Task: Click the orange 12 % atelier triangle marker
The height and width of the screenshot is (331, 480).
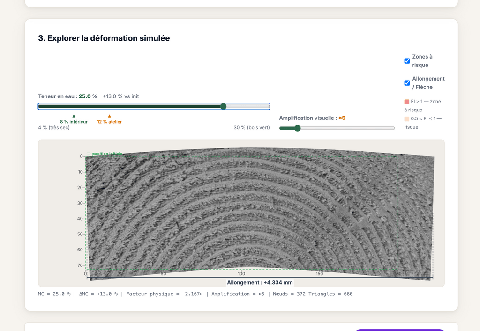Action: (109, 116)
